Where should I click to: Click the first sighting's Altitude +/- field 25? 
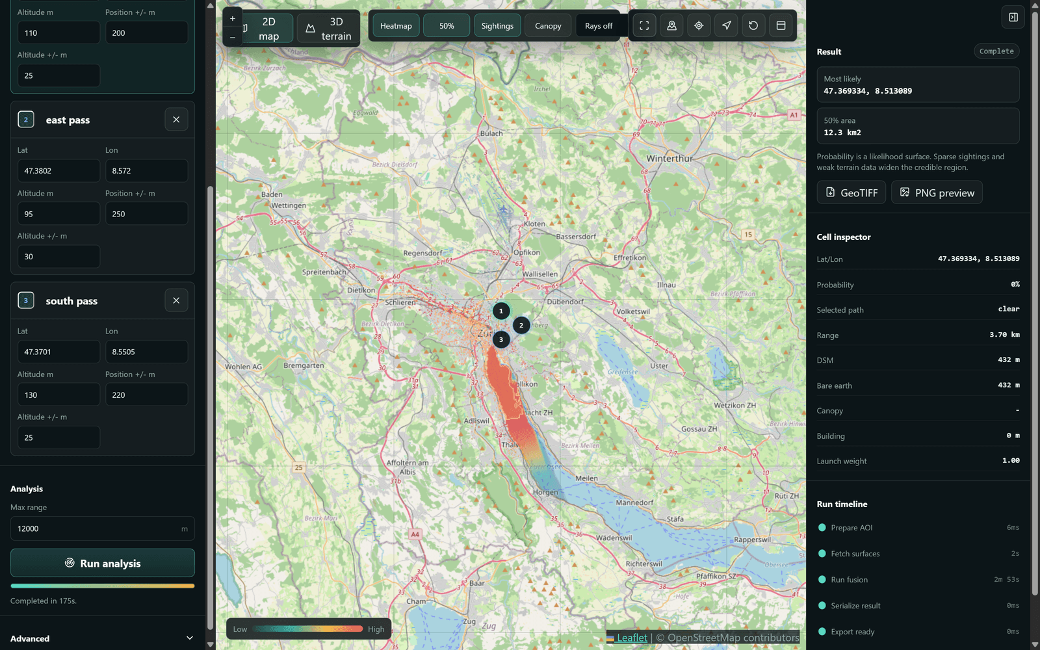[58, 75]
